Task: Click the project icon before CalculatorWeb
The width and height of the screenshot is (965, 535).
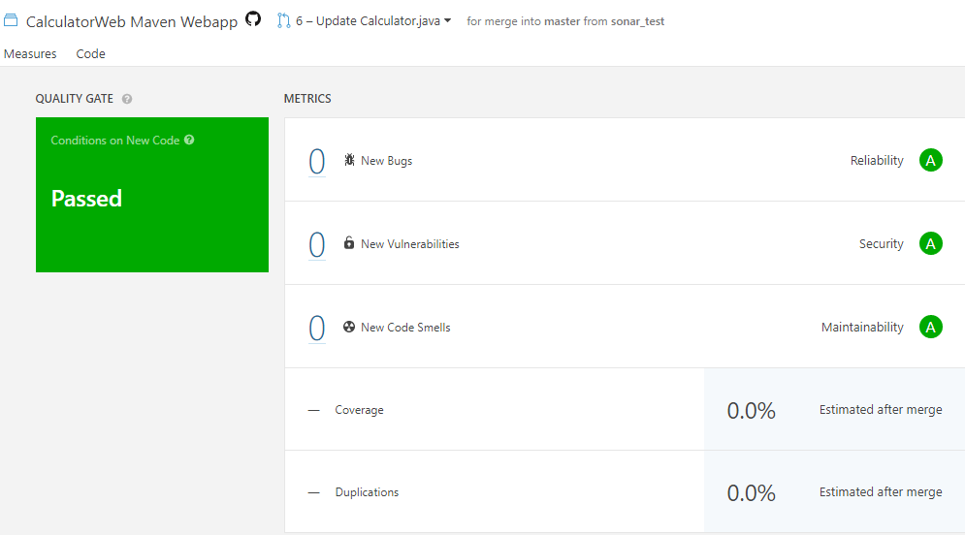Action: (x=12, y=20)
